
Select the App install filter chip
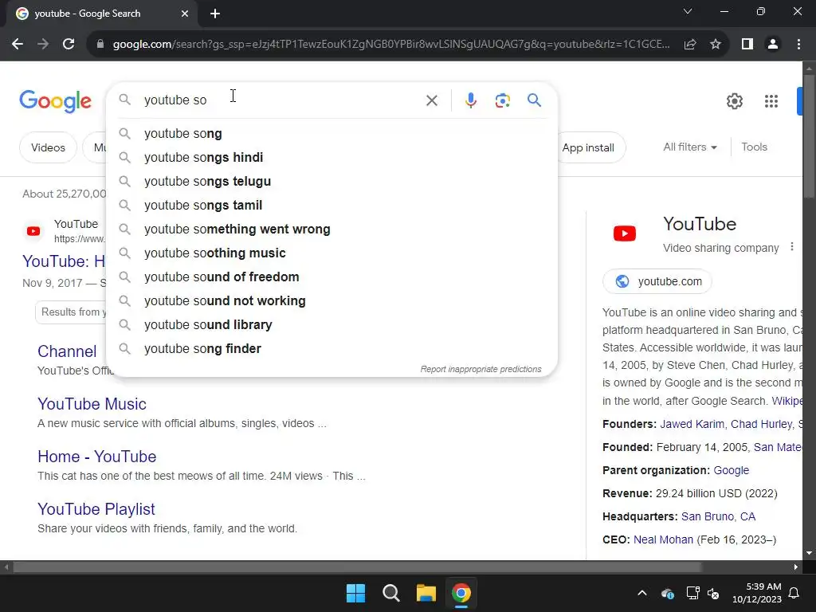point(590,147)
